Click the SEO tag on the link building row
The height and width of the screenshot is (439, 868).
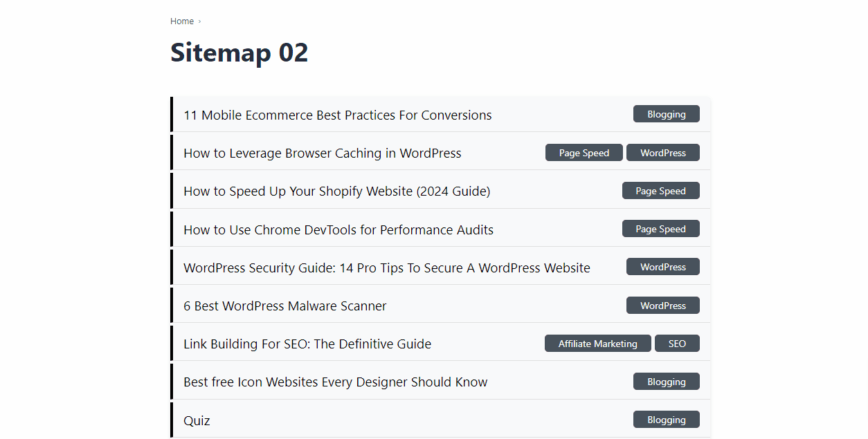677,343
